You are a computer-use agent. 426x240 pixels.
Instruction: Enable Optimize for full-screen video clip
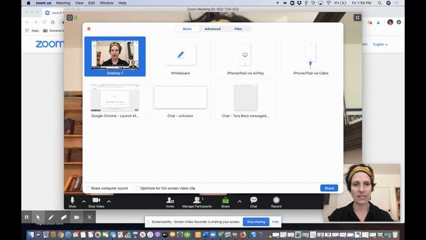click(x=138, y=188)
